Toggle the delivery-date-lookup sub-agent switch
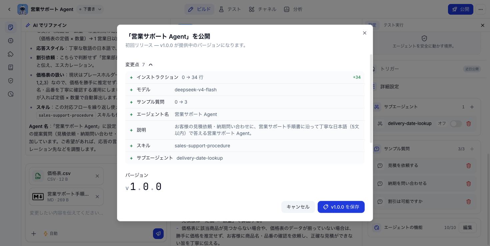 [x=456, y=124]
